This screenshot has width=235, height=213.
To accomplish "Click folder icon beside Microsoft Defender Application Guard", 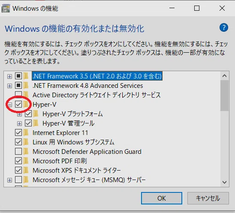I will coord(26,151).
